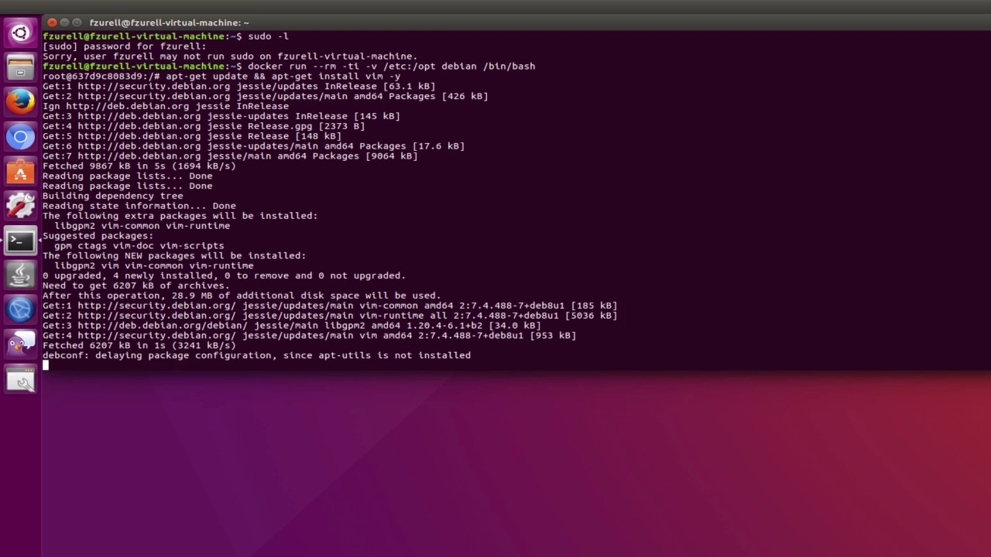
Task: Open the Files manager from the launcher
Action: click(x=20, y=67)
